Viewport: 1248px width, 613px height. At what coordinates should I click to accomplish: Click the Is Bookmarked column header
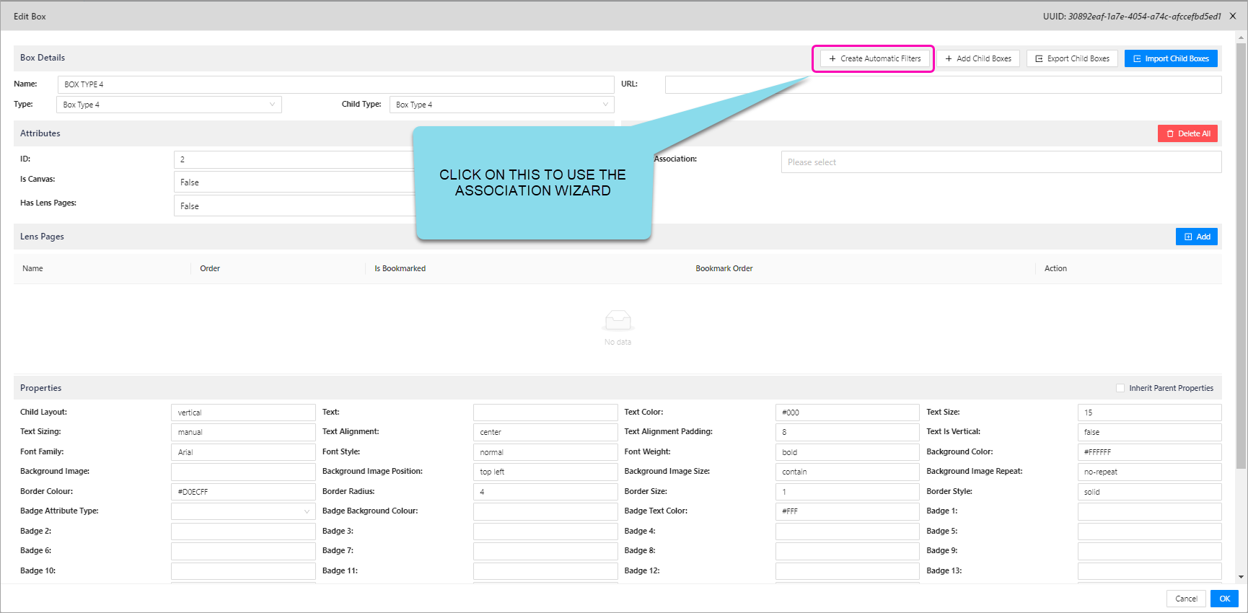coord(400,269)
